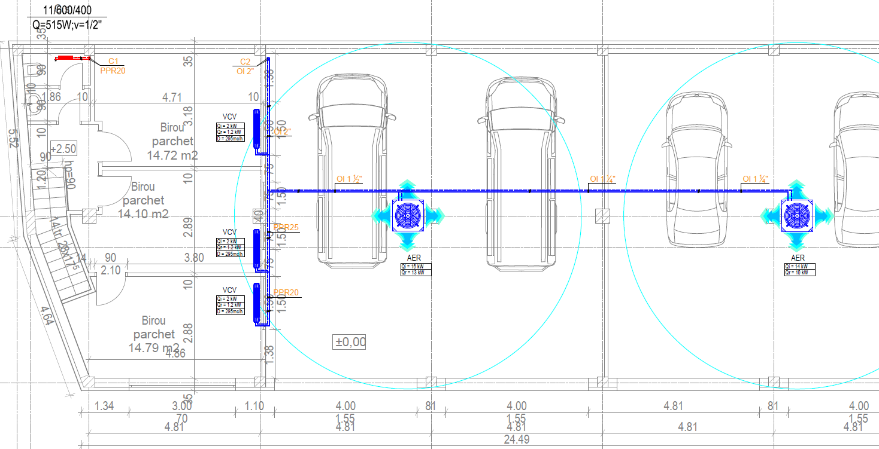This screenshot has height=449, width=879.
Task: Click the +2.50 elevation marker
Action: pyautogui.click(x=63, y=148)
